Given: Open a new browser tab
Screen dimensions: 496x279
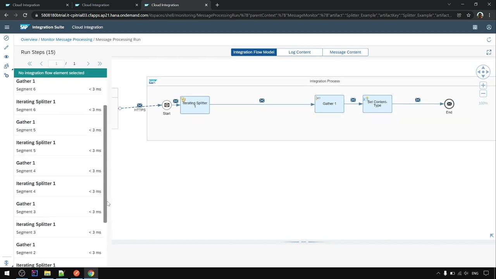Looking at the screenshot, I should click(x=217, y=5).
